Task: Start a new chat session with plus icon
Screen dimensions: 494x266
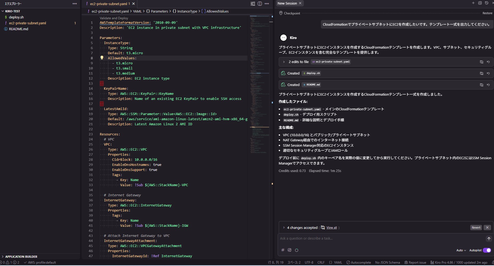Action: 473,3
